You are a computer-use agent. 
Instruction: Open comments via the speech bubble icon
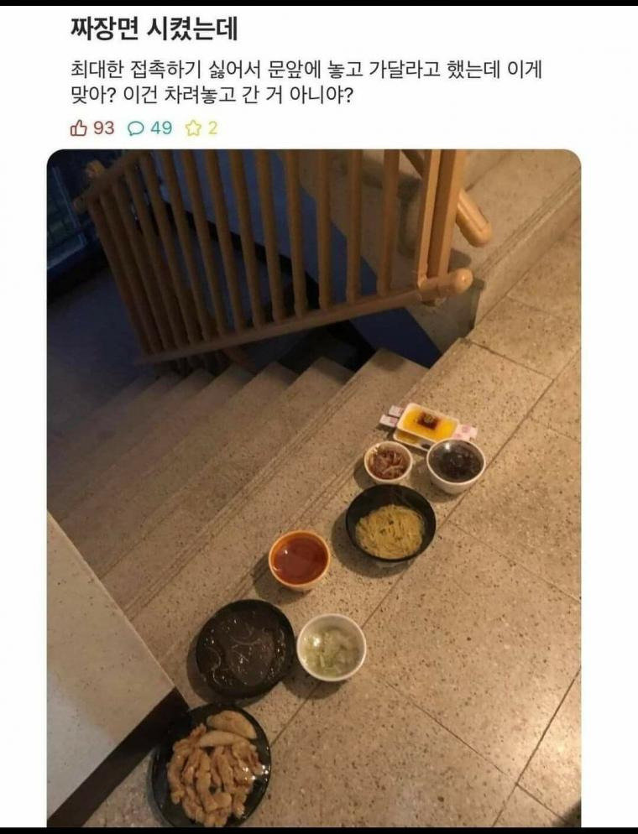[136, 128]
